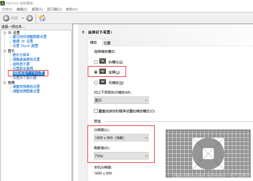Open 调整视频图像设置 task link
Image resolution: width=253 pixels, height=181 pixels.
(x=26, y=91)
